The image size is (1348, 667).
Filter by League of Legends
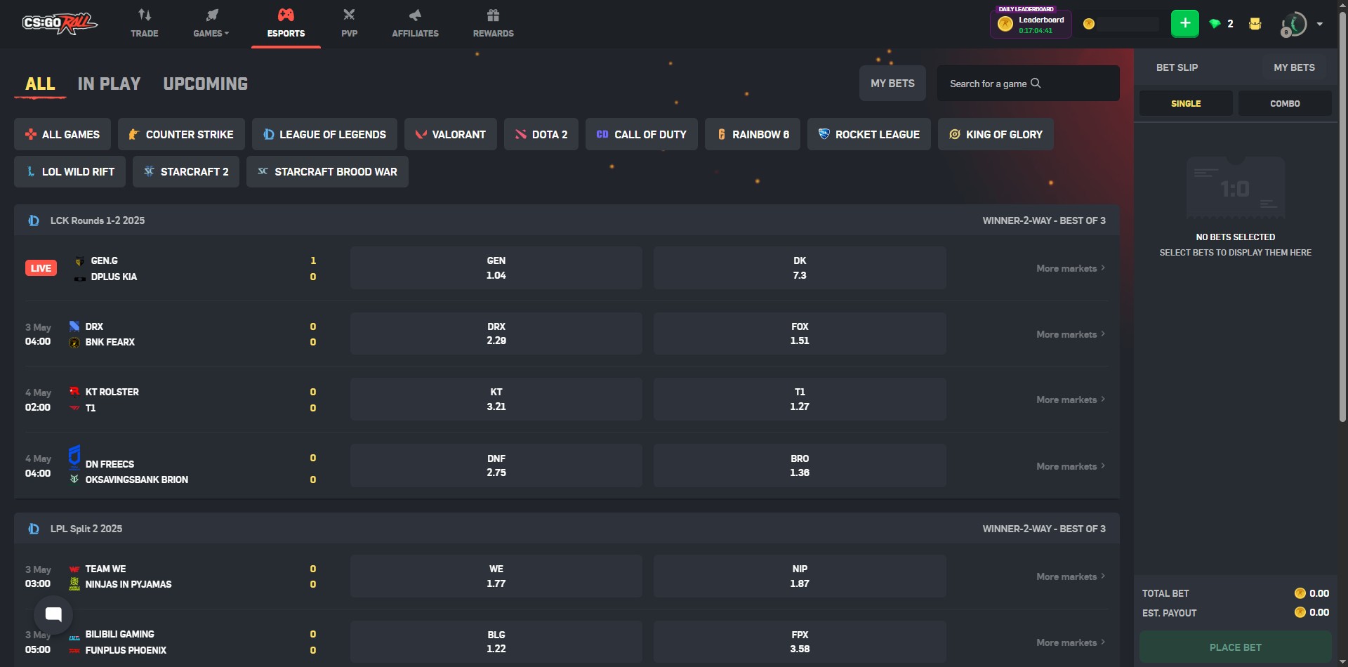[x=324, y=134]
